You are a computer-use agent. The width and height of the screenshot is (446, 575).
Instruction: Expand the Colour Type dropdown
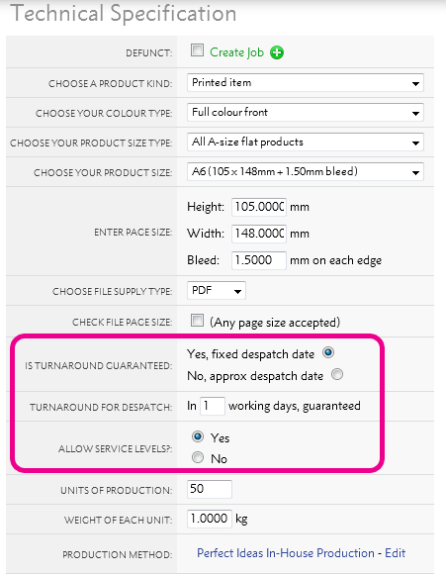(306, 112)
